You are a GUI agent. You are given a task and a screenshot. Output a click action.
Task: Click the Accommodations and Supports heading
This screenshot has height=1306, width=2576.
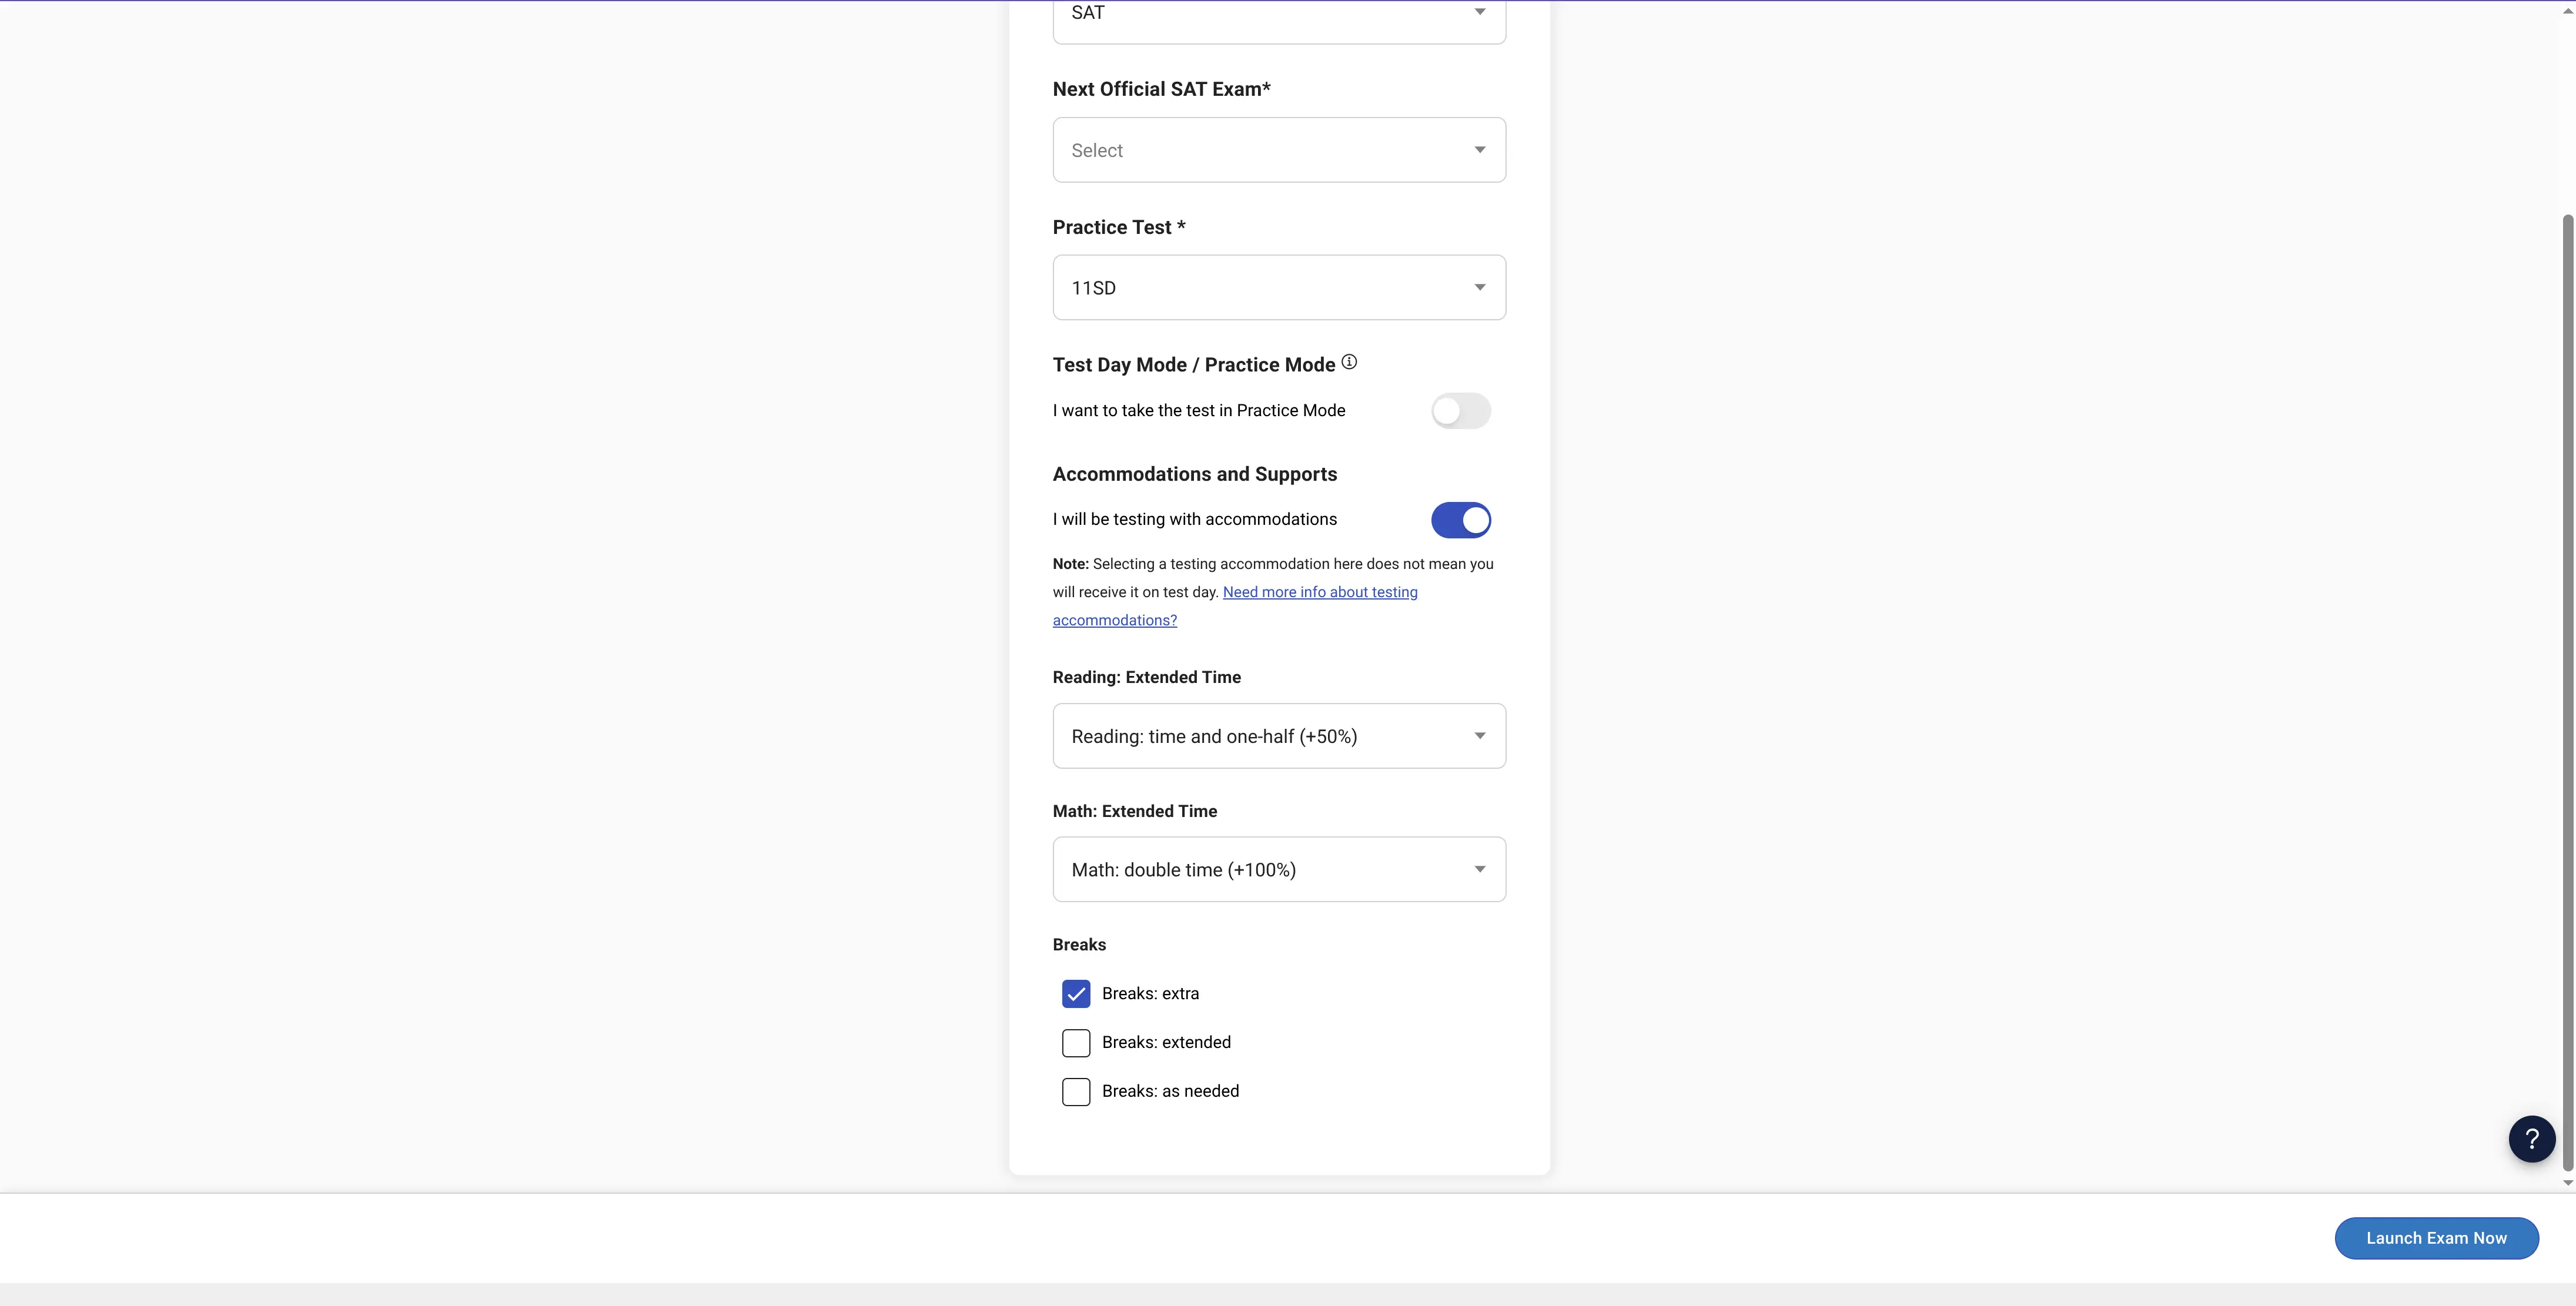coord(1195,474)
